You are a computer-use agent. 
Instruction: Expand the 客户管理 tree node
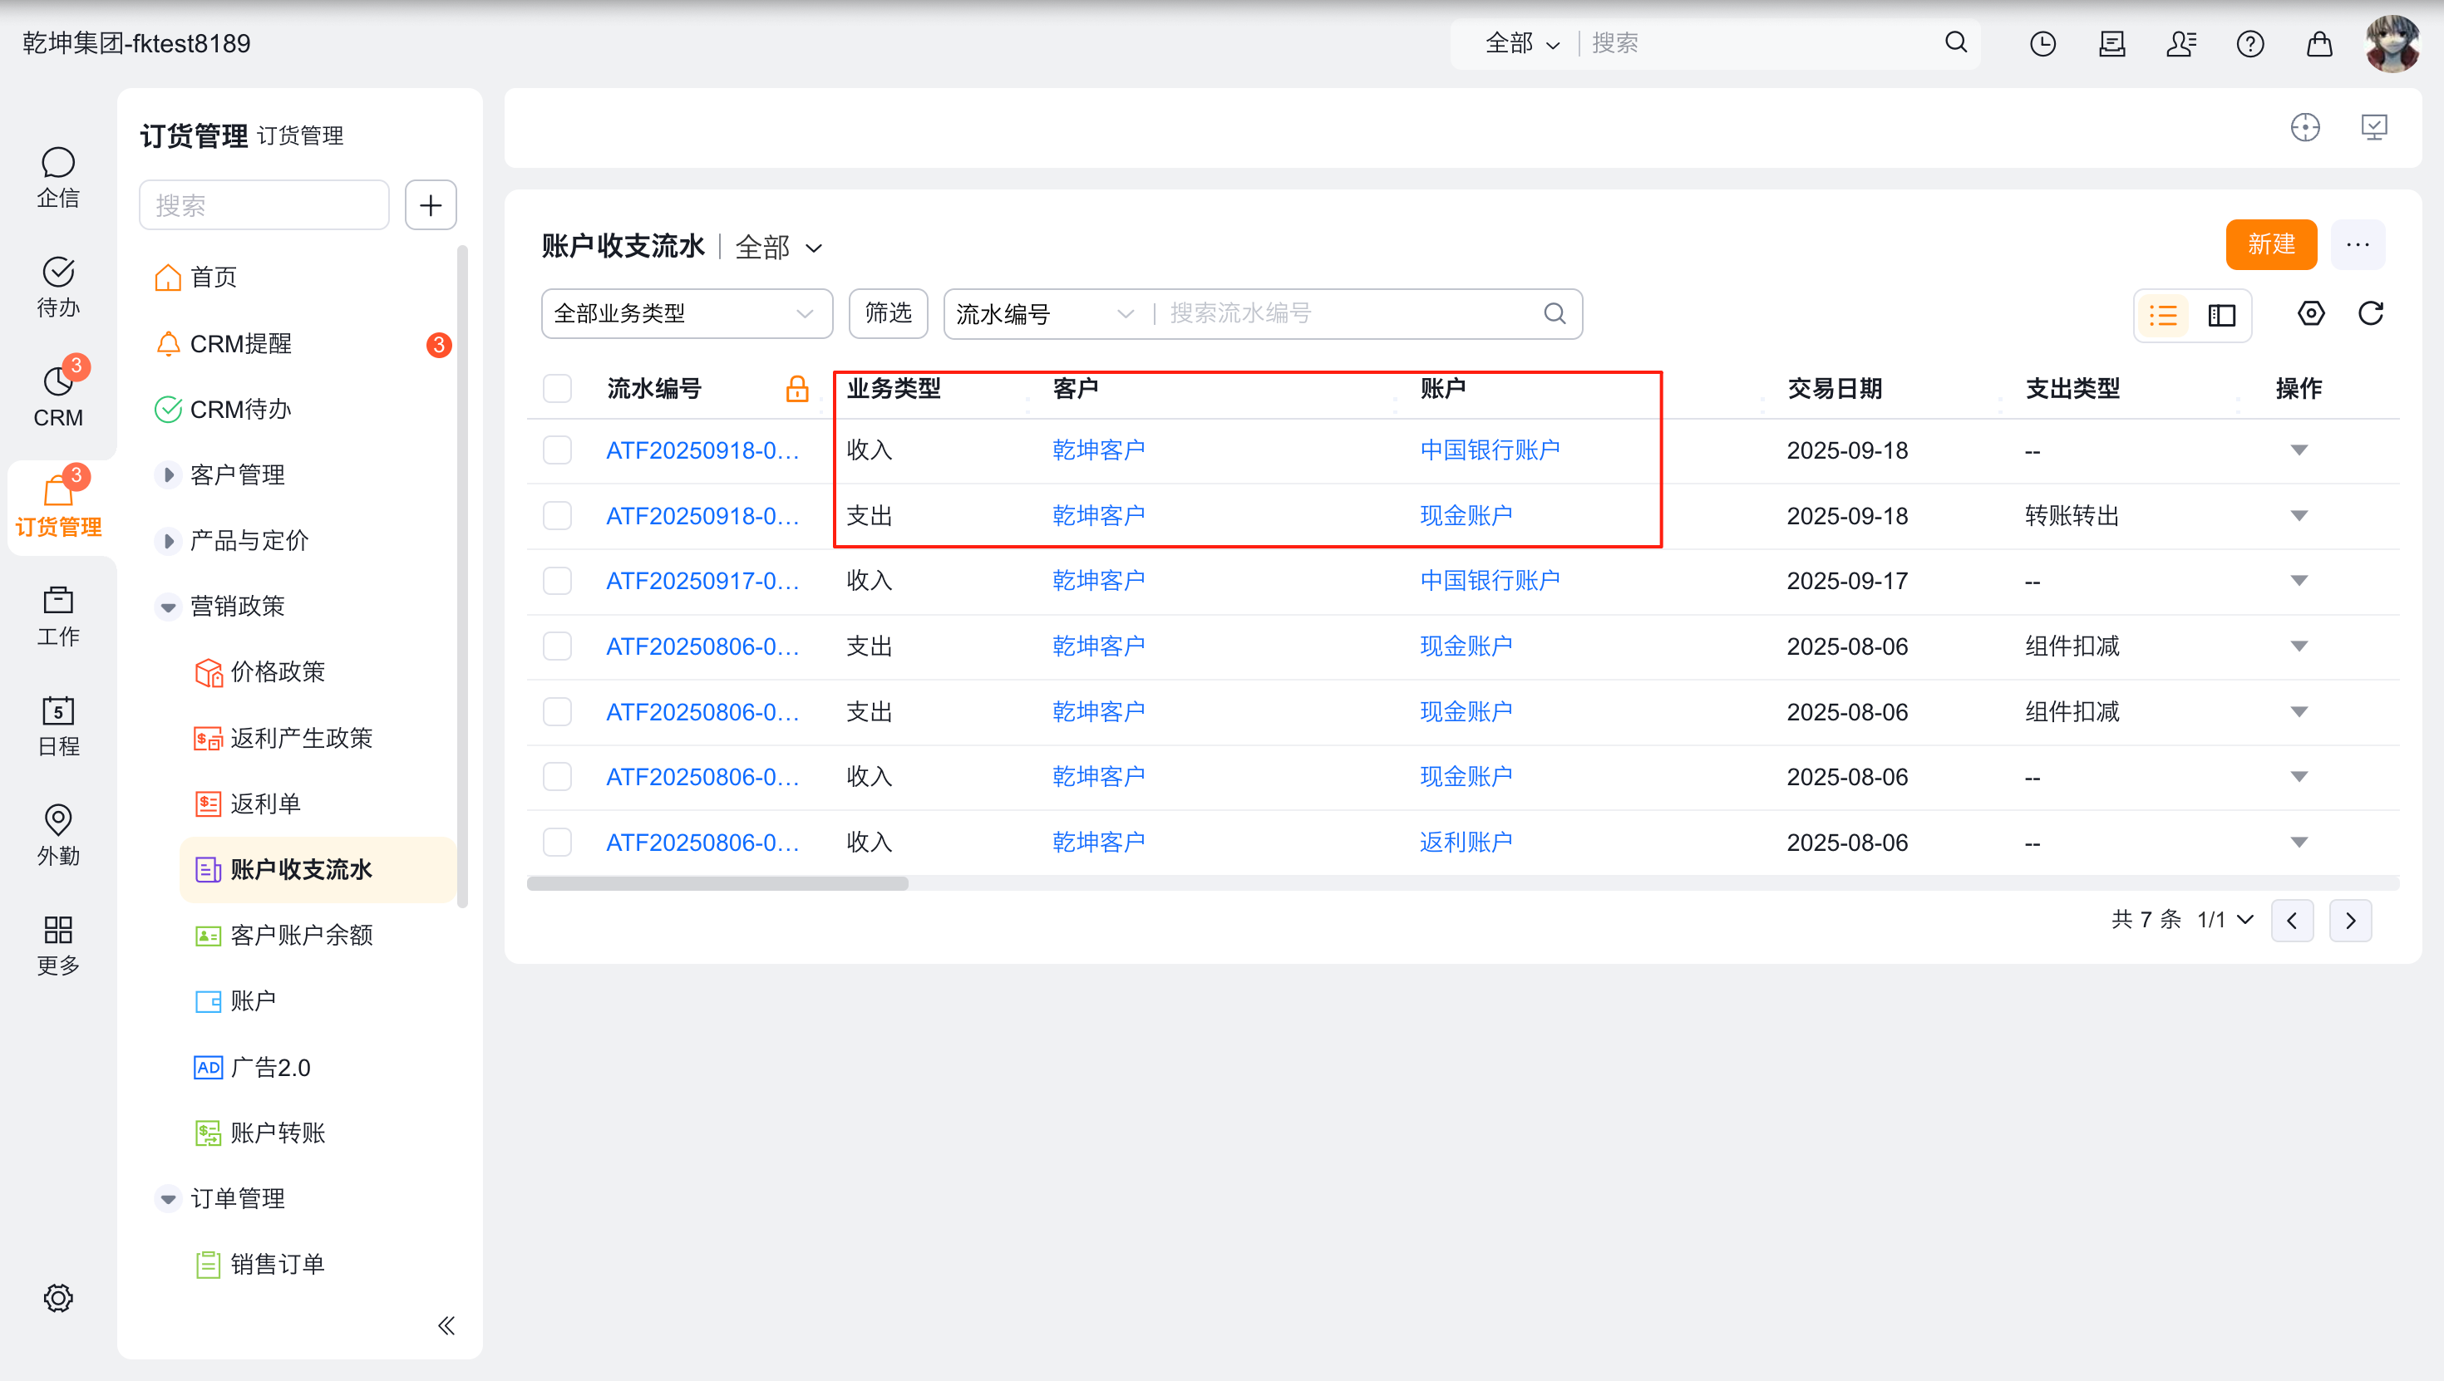[168, 474]
